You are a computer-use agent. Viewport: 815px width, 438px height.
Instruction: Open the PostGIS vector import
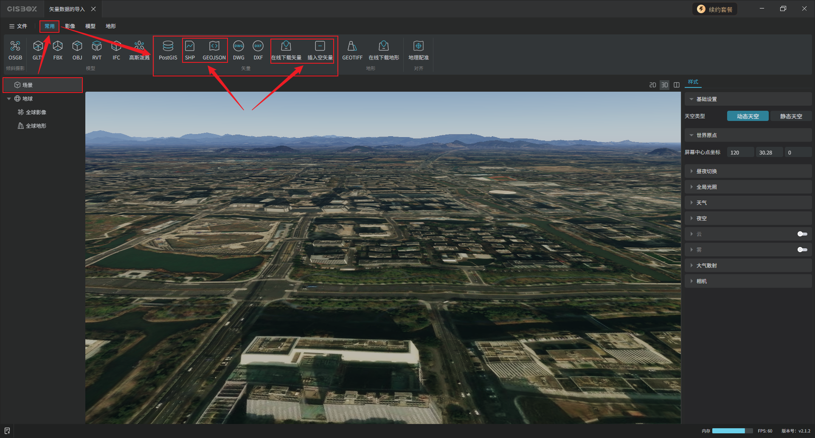(x=168, y=50)
